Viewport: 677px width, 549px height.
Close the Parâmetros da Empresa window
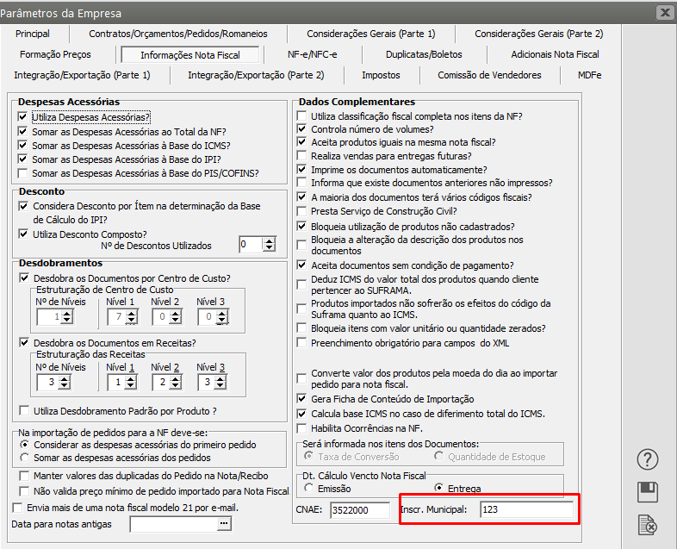click(664, 13)
